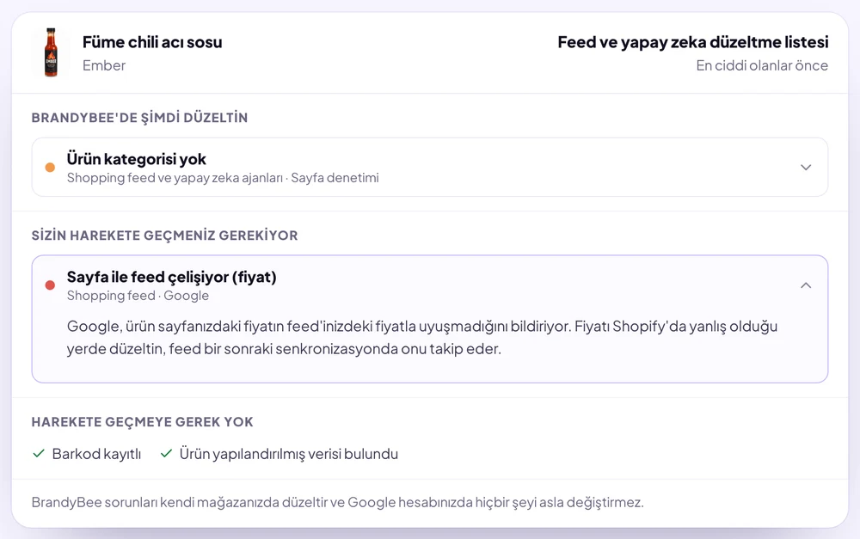Select the 'Sayfa ile feed çelişiyor (fiyat)' title
Image resolution: width=860 pixels, height=539 pixels.
coord(172,277)
